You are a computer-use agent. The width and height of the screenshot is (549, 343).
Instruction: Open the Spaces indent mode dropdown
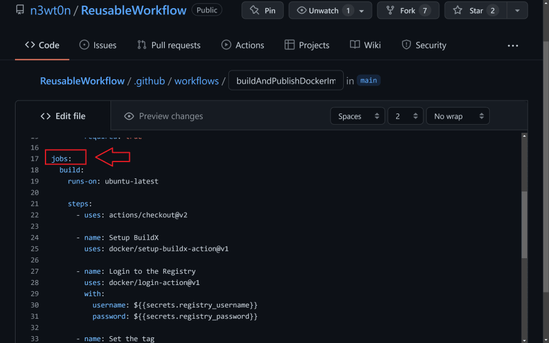pyautogui.click(x=357, y=116)
